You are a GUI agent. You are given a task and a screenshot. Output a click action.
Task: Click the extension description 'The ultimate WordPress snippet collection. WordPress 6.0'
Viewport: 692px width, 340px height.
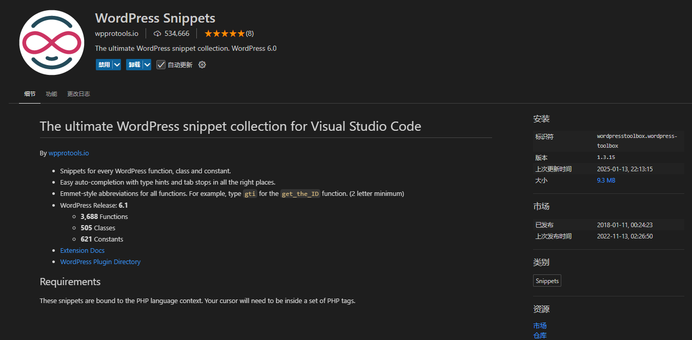pyautogui.click(x=186, y=48)
